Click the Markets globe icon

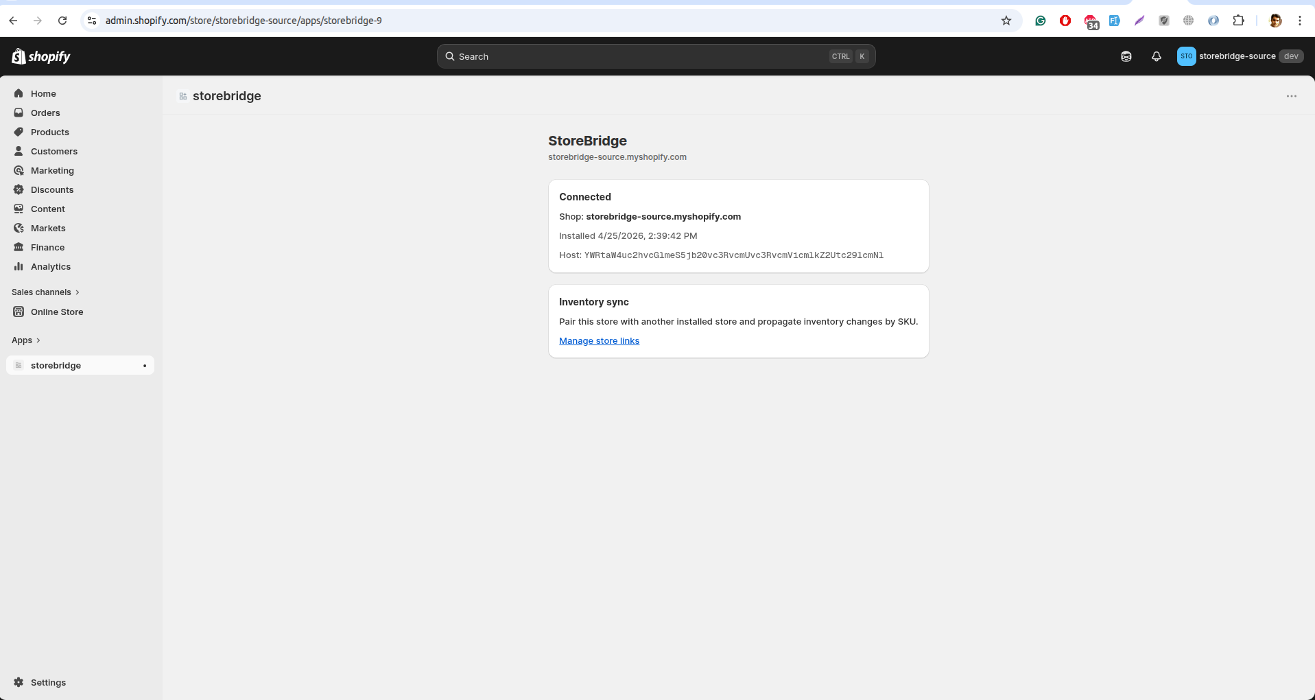click(19, 228)
